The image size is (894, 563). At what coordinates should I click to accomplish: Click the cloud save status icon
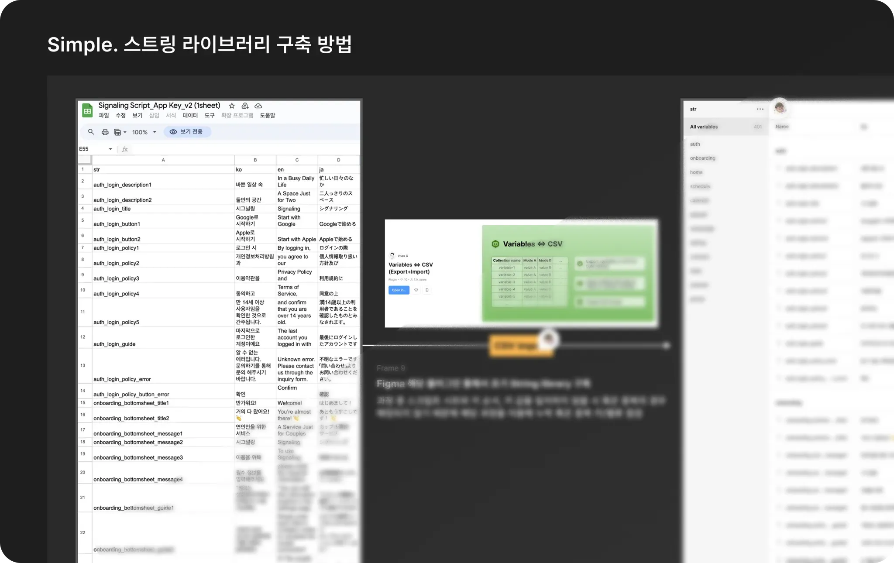click(x=258, y=106)
